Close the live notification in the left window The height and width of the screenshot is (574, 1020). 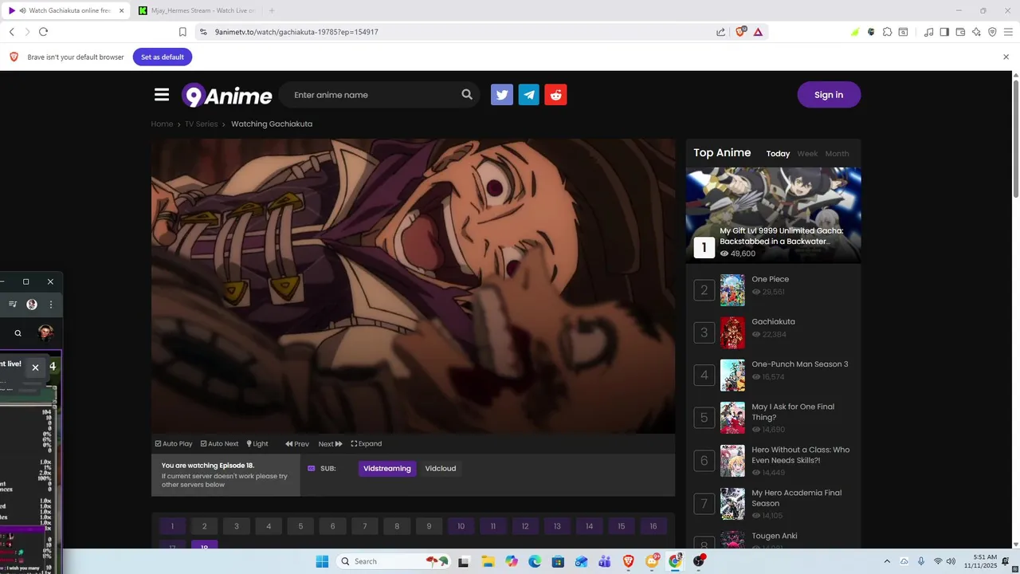click(x=35, y=368)
